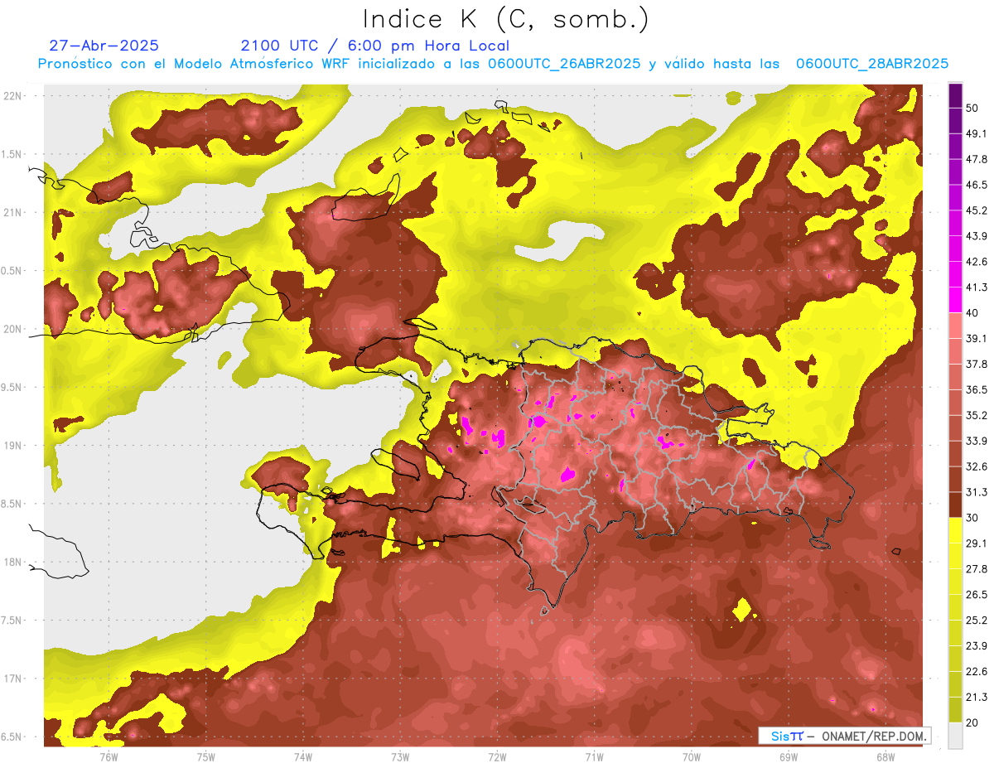Click the latitude label "17N"
Image resolution: width=994 pixels, height=768 pixels.
(14, 679)
